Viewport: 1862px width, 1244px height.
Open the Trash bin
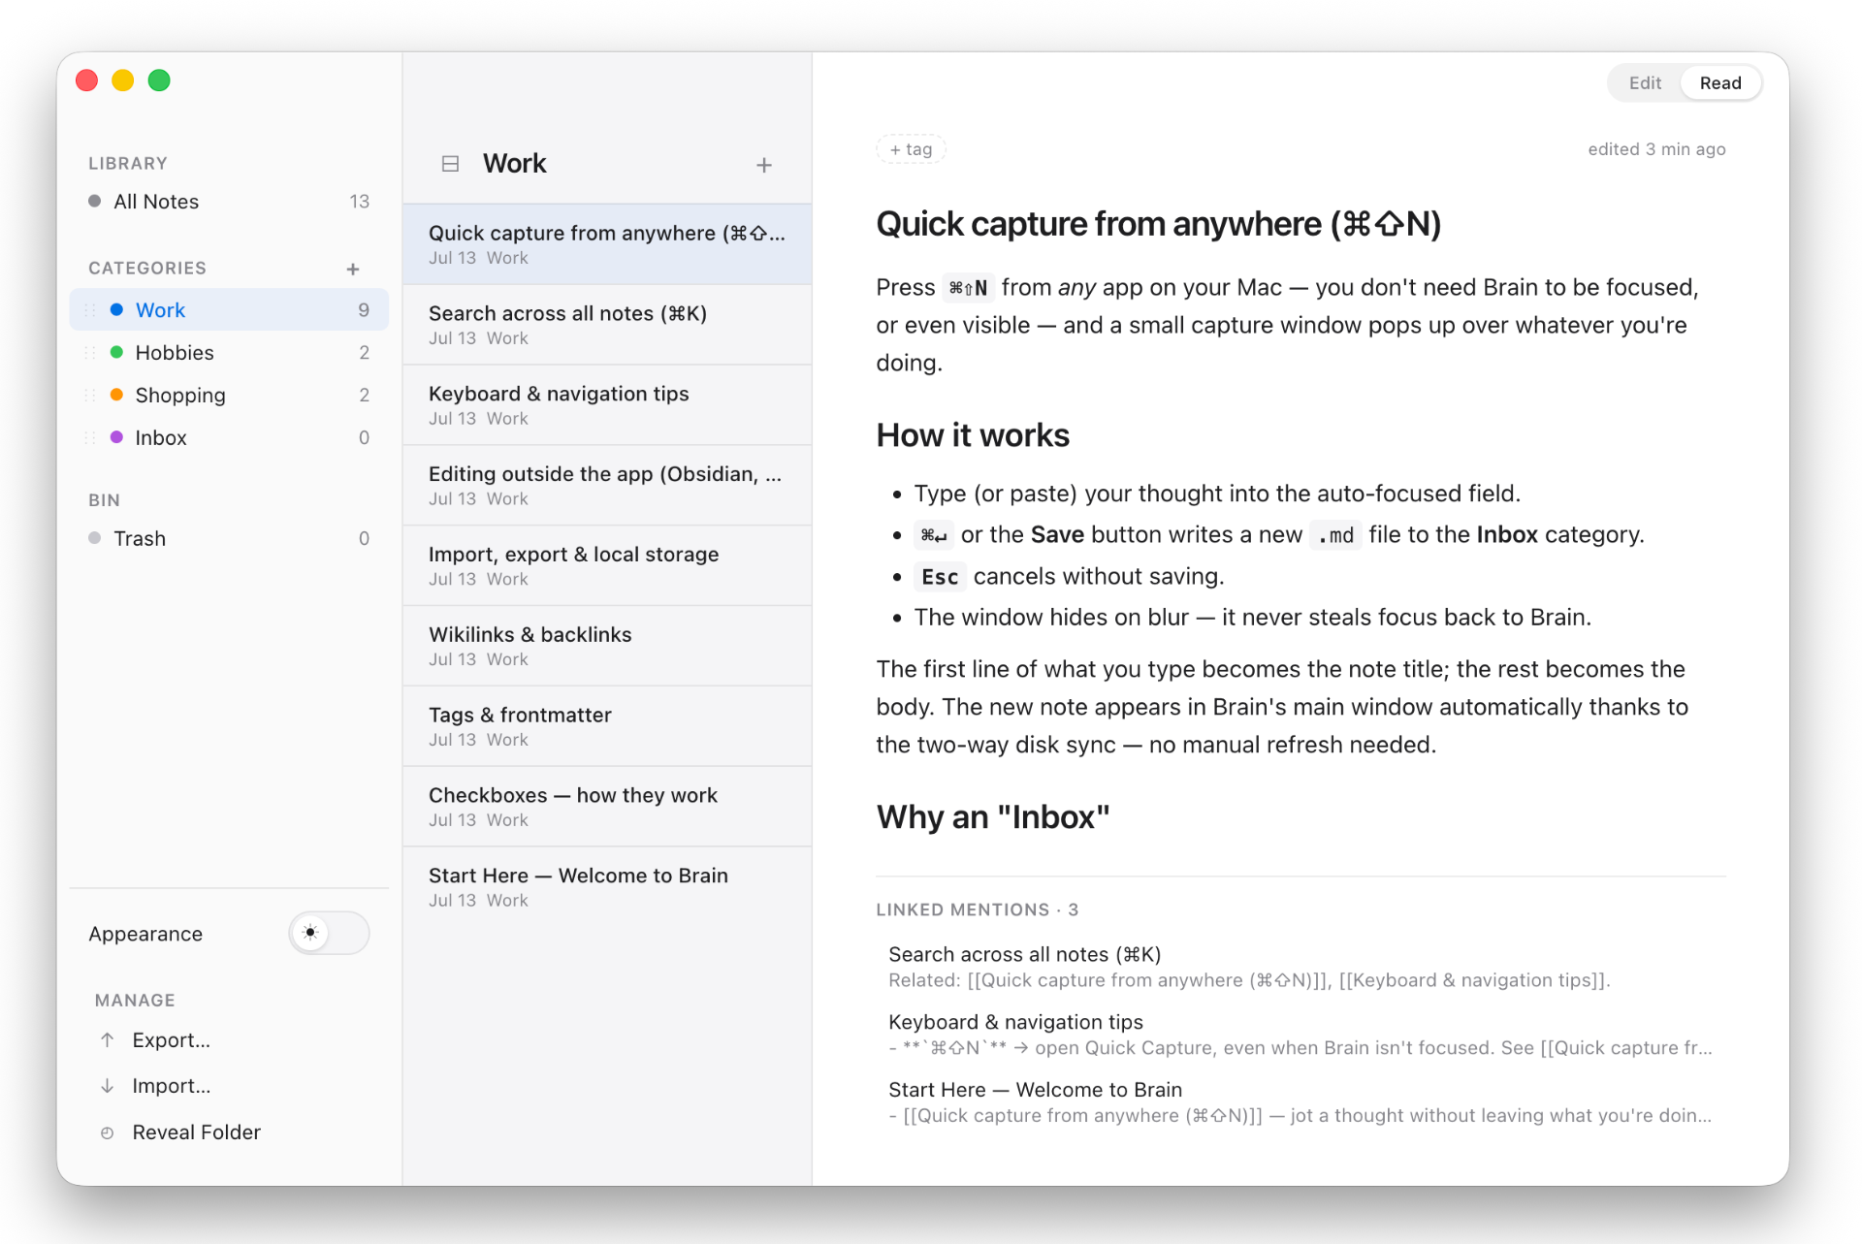pyautogui.click(x=229, y=538)
